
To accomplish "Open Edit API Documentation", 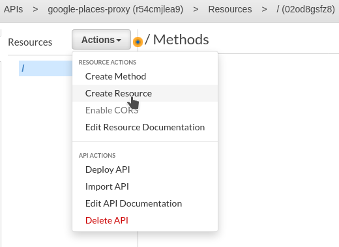I will point(134,203).
